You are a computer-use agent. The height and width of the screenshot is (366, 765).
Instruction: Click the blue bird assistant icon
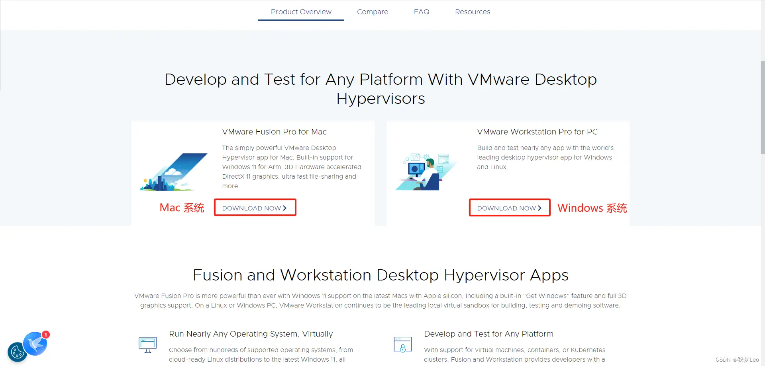[x=35, y=344]
